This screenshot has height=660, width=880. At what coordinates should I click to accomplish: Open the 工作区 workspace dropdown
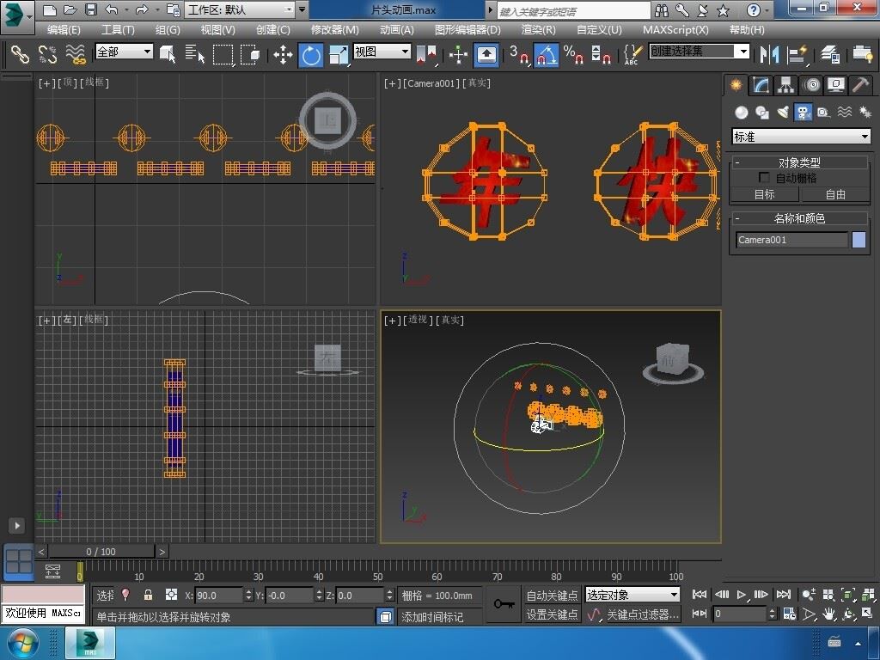tap(241, 9)
